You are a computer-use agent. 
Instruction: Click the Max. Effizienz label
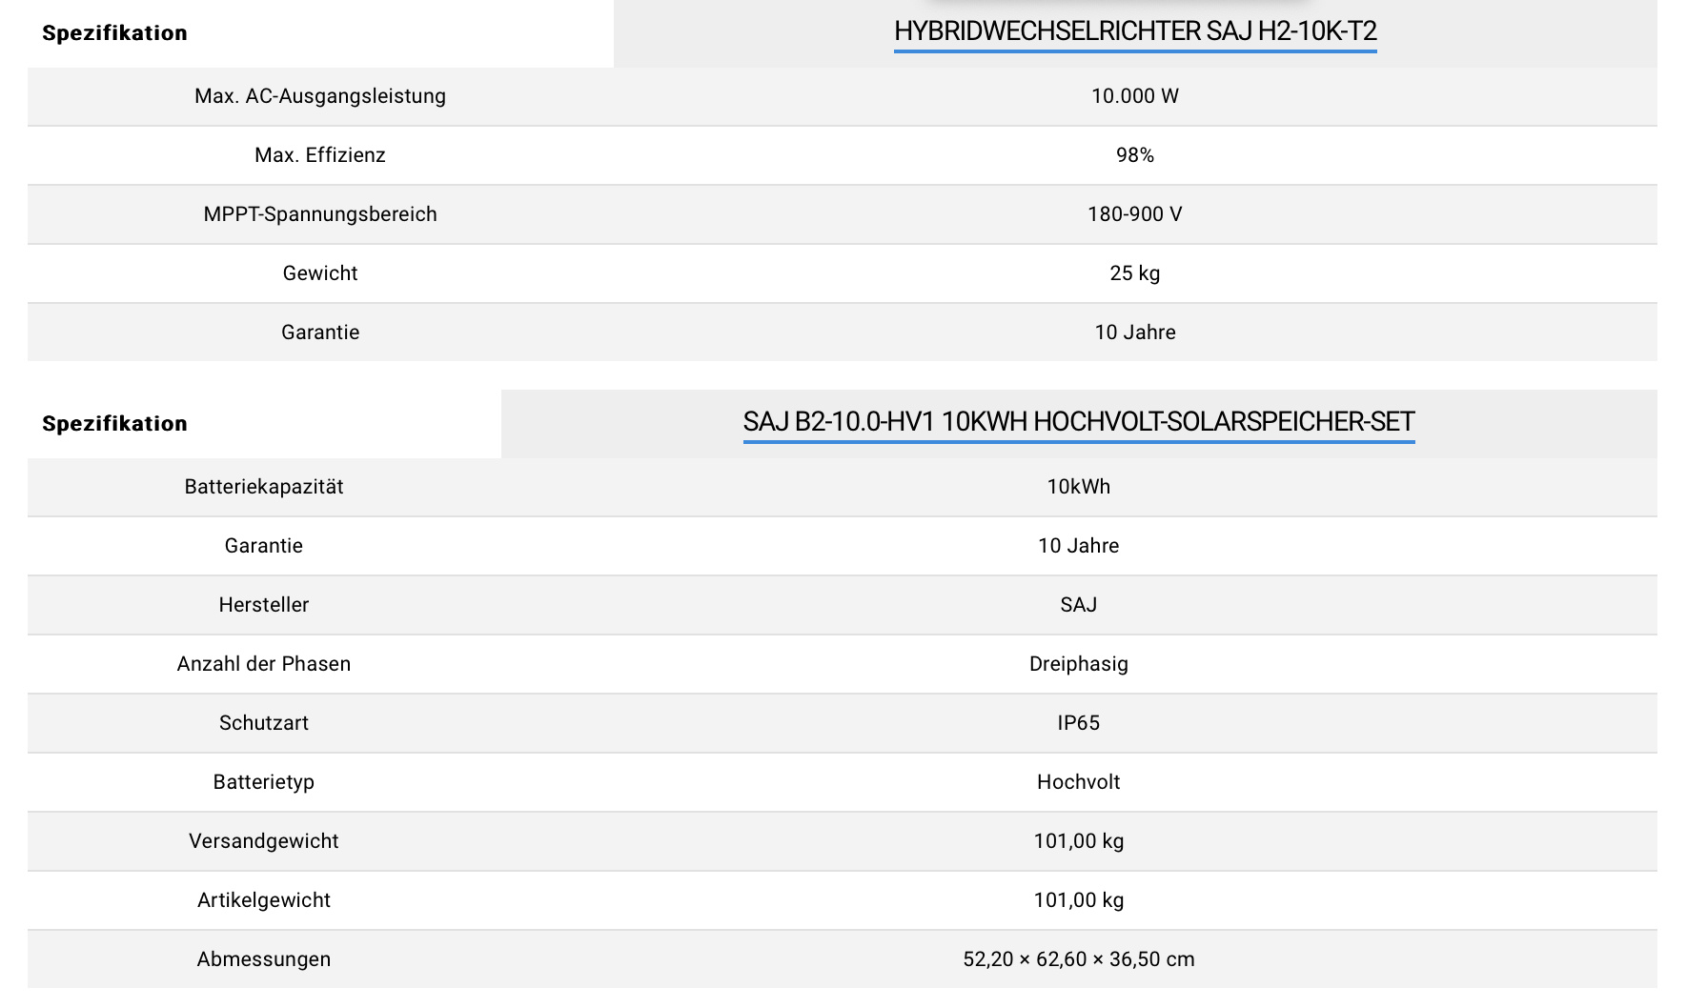(320, 155)
